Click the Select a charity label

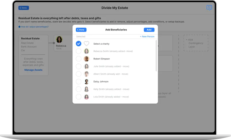point(101,44)
